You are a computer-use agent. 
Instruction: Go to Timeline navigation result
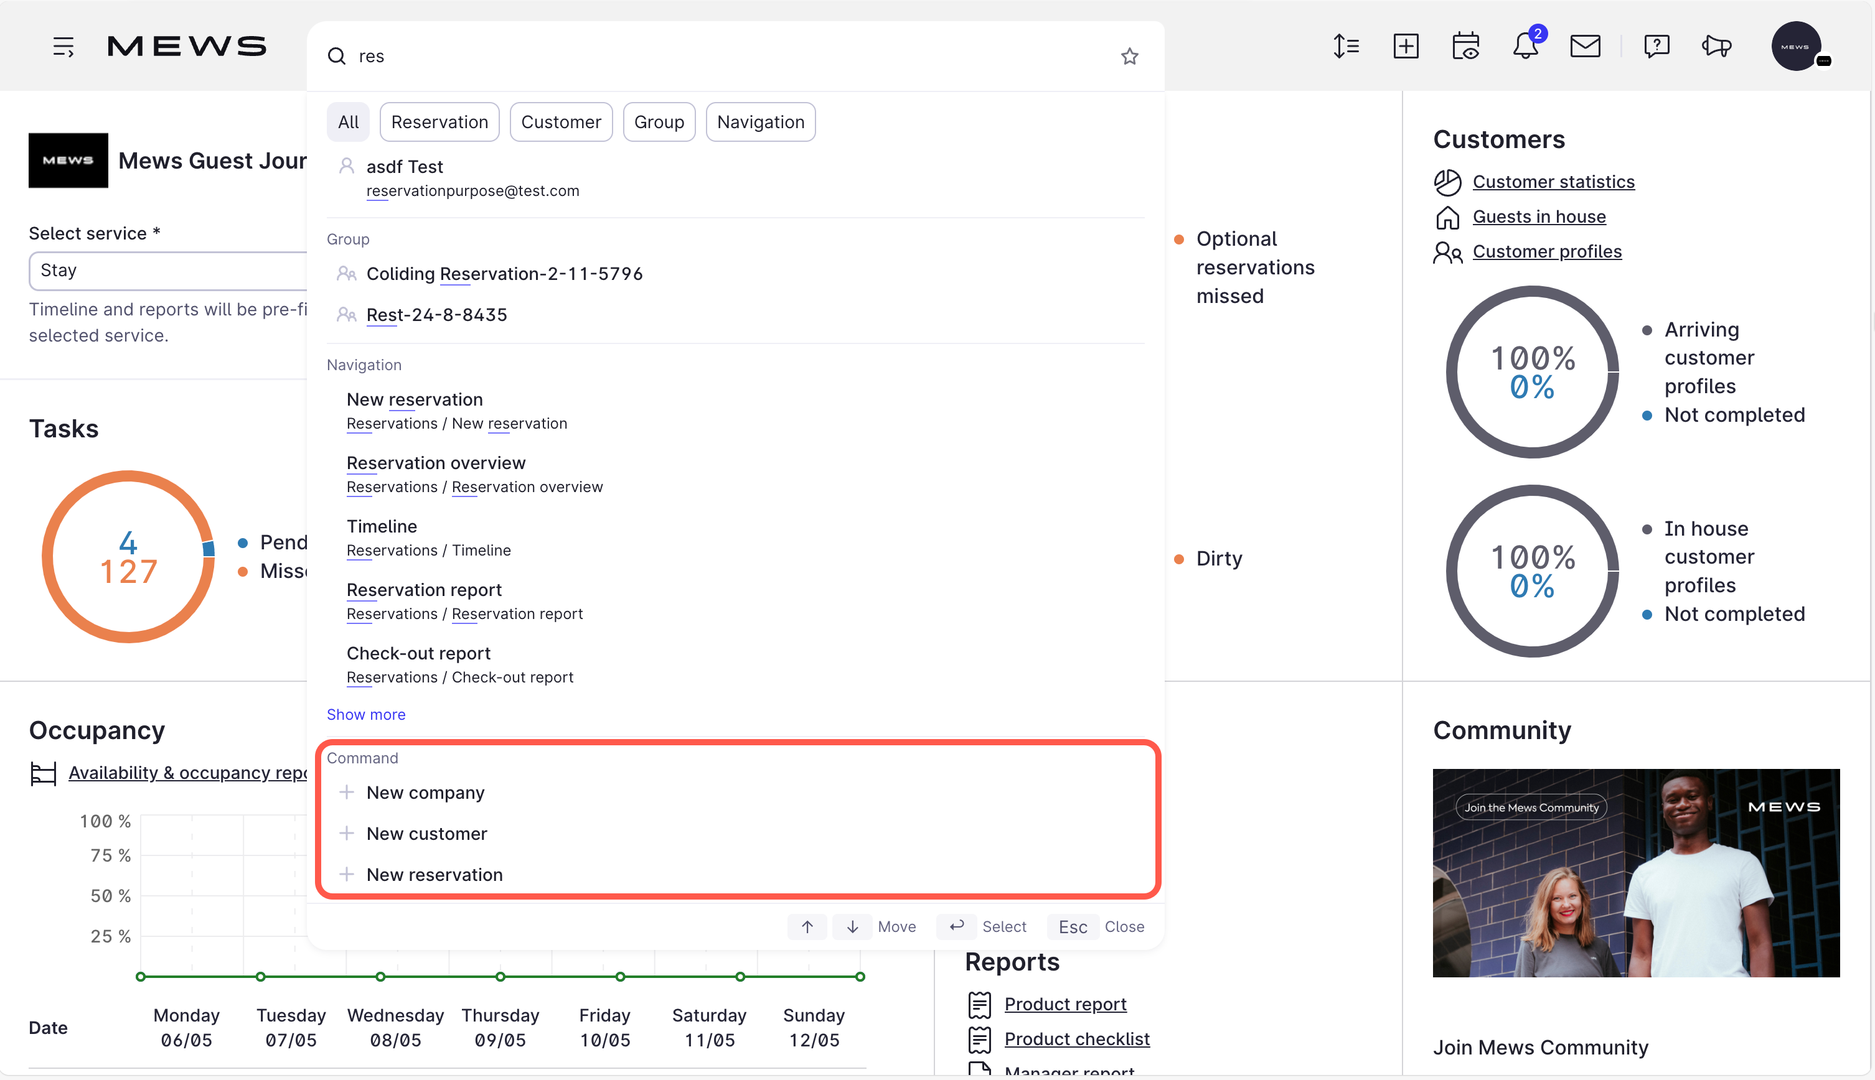coord(735,538)
